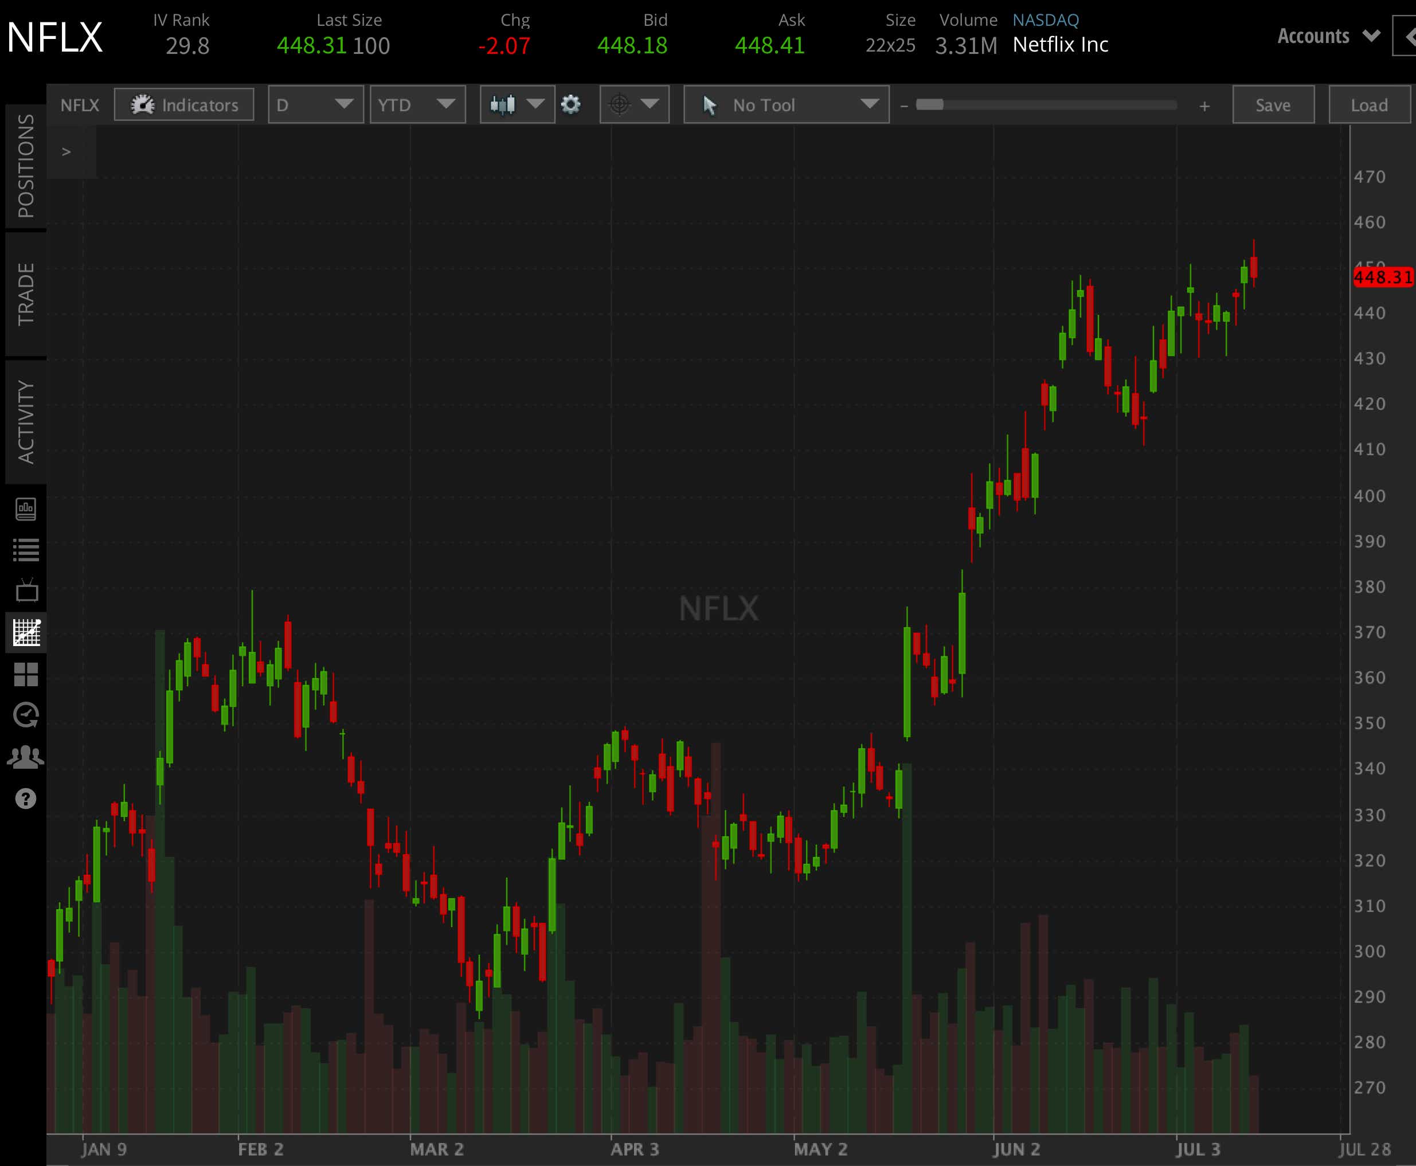Viewport: 1416px width, 1166px height.
Task: Click the IV Rank value 29.8
Action: [187, 46]
